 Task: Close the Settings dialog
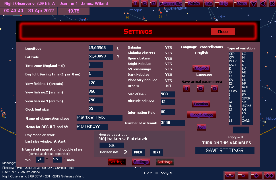tap(223, 31)
